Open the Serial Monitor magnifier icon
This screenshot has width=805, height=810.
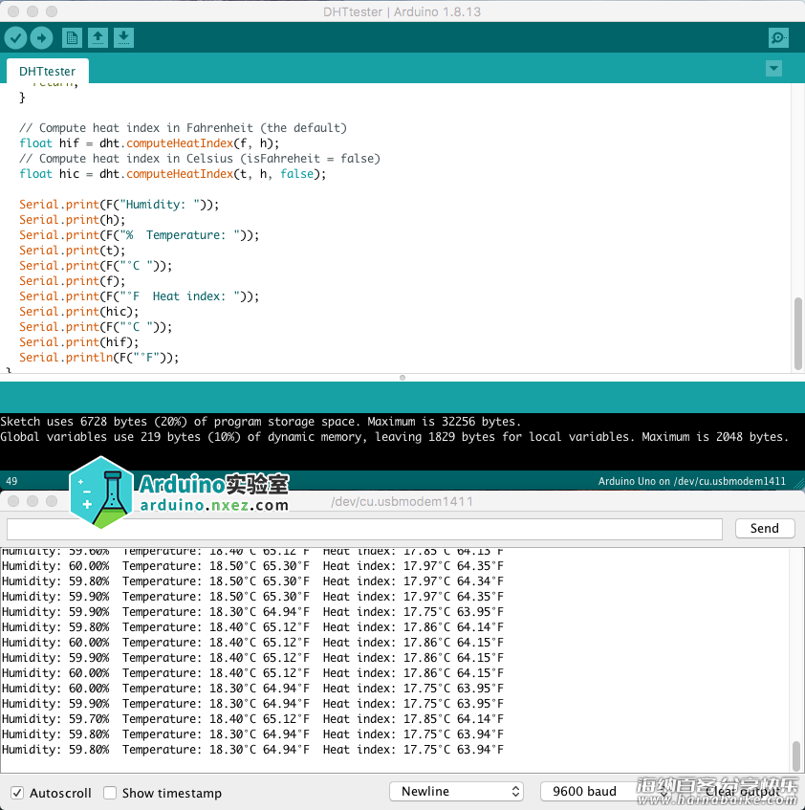778,37
